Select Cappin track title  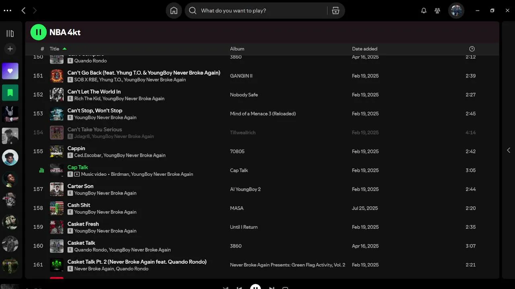click(x=76, y=148)
